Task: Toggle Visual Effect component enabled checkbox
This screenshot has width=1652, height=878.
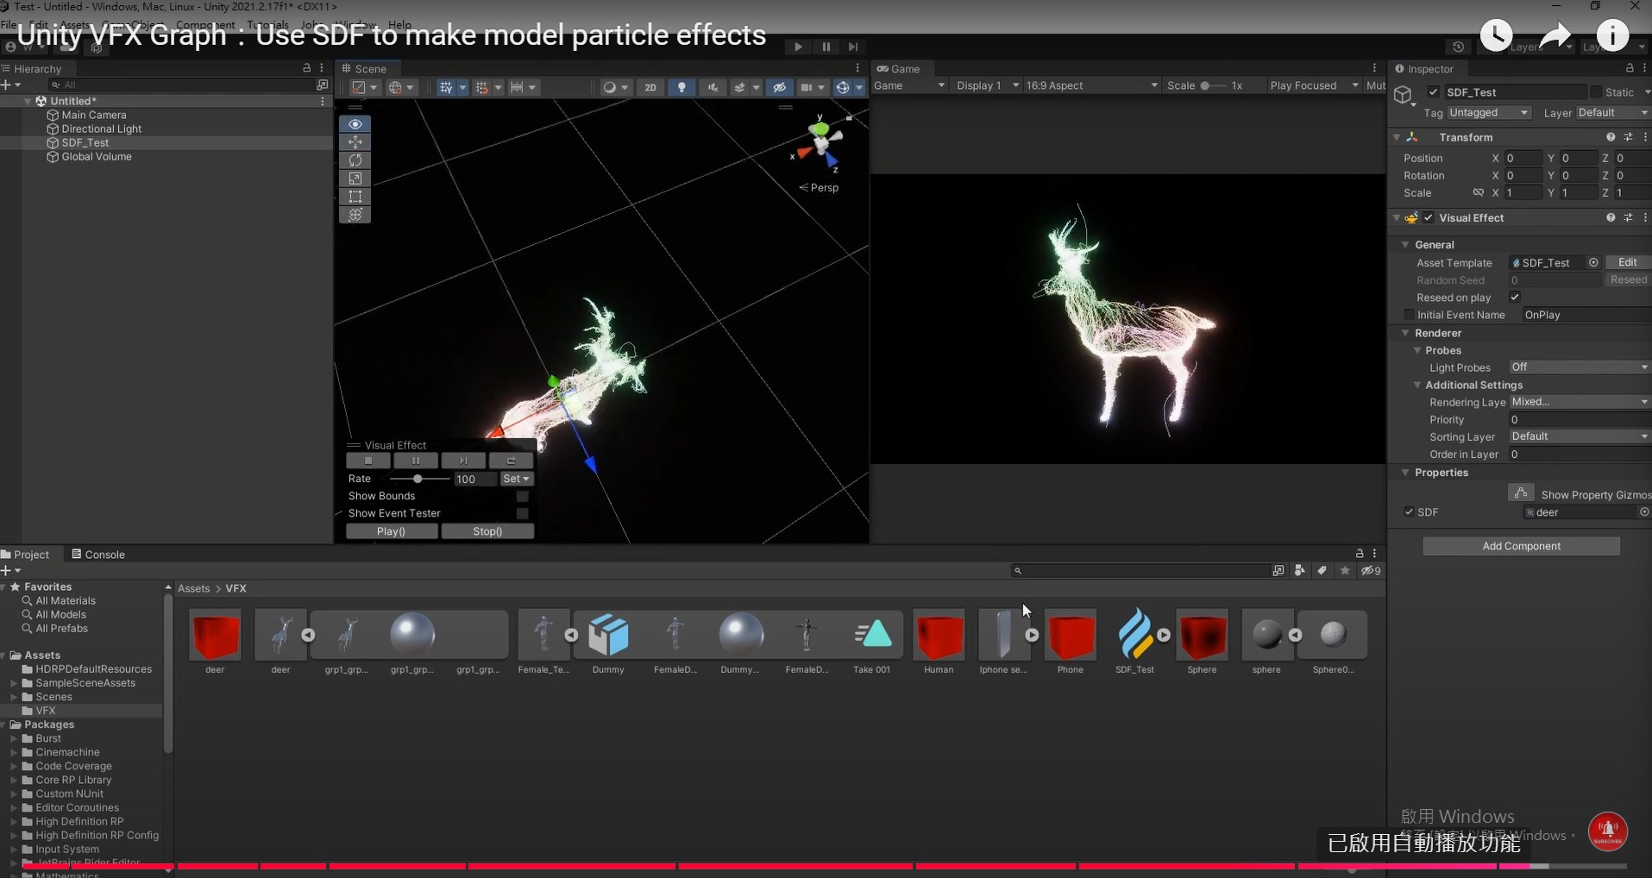Action: [1429, 217]
